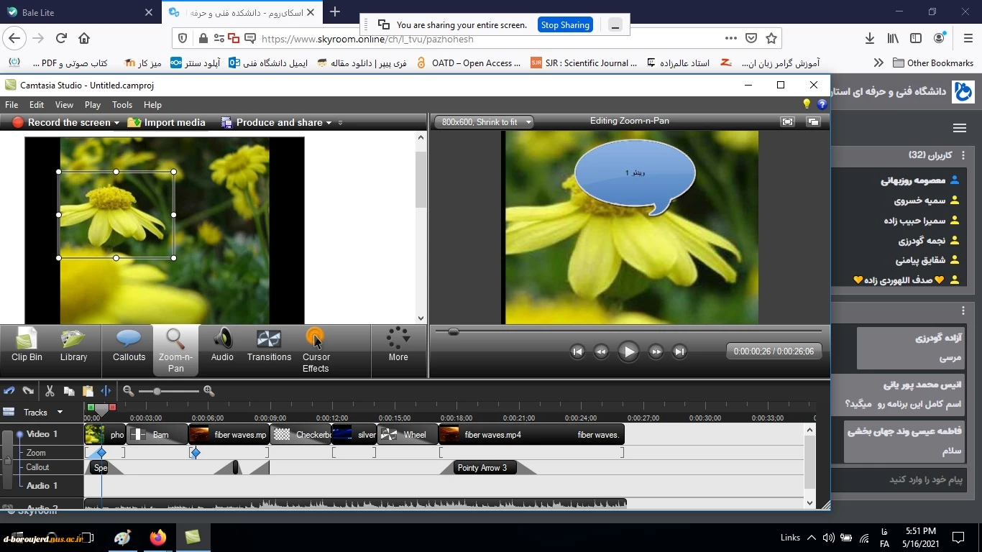Click the Import media button
This screenshot has width=982, height=552.
167,122
